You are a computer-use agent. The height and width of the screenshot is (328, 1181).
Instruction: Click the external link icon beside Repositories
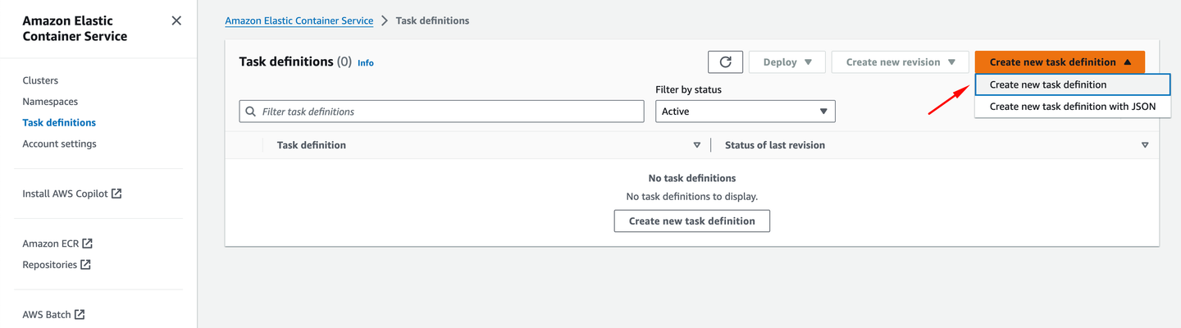(x=85, y=265)
